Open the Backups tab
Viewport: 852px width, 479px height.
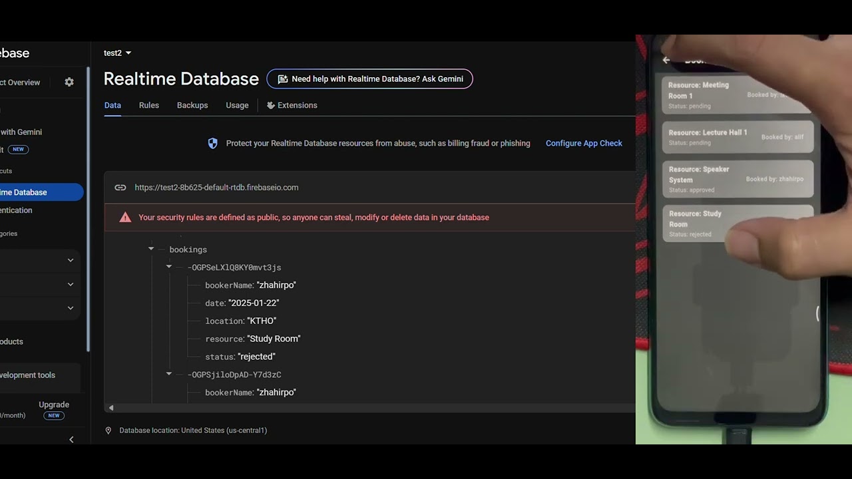click(192, 105)
